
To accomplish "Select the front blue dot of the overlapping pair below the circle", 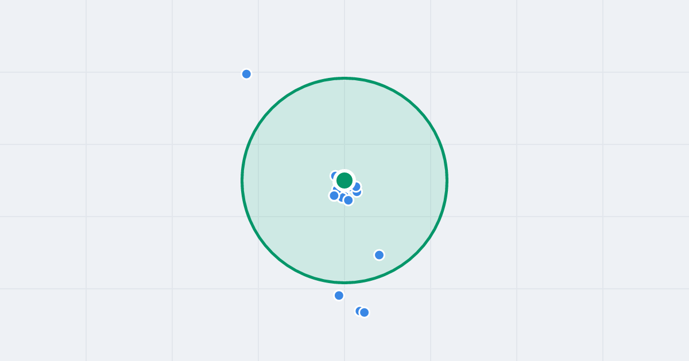I will point(364,312).
